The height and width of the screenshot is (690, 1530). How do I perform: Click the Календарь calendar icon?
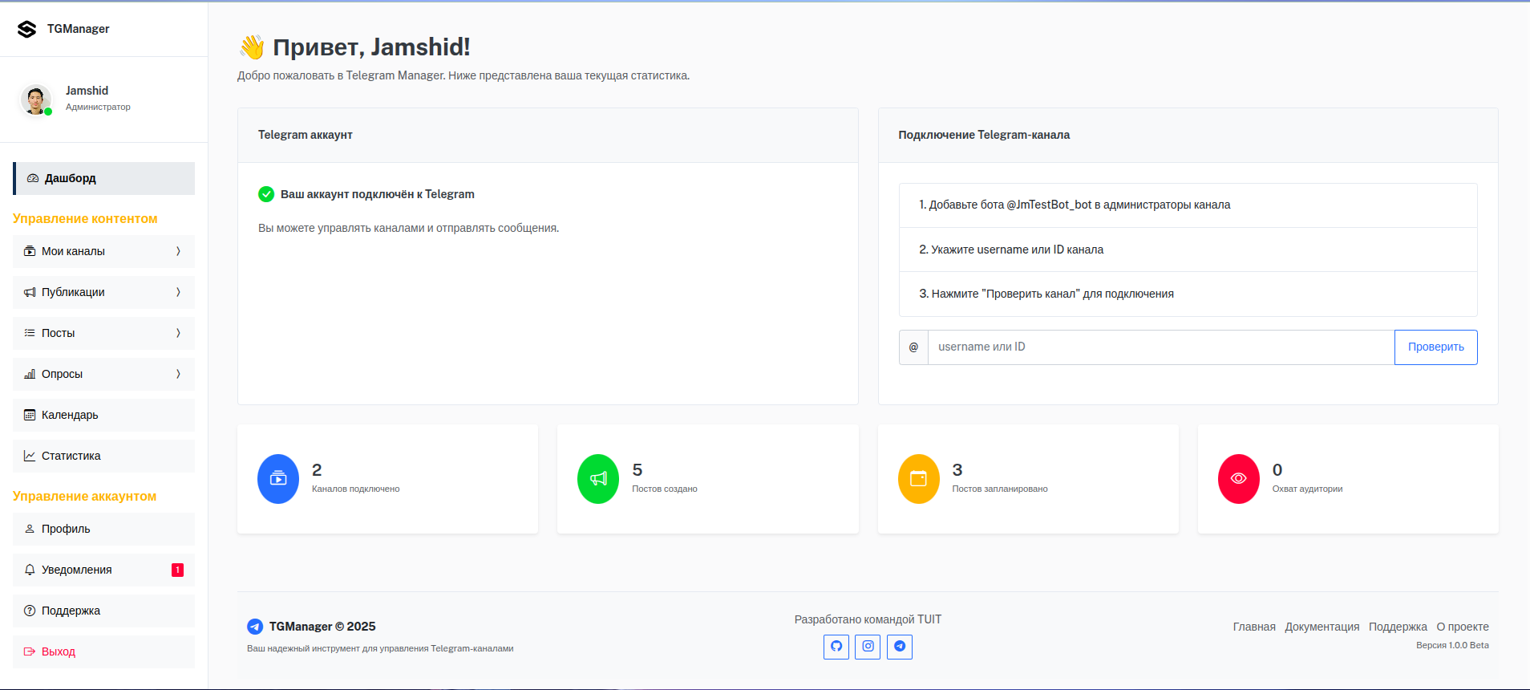pyautogui.click(x=30, y=415)
